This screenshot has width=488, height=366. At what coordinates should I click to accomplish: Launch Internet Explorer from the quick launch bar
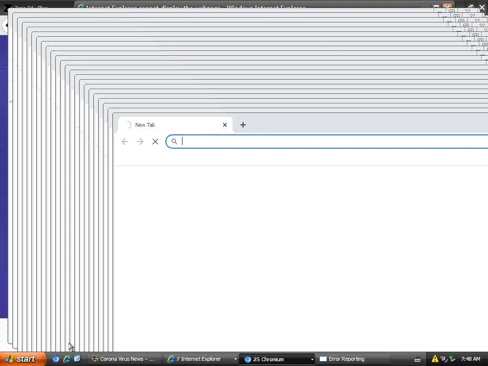tap(67, 359)
